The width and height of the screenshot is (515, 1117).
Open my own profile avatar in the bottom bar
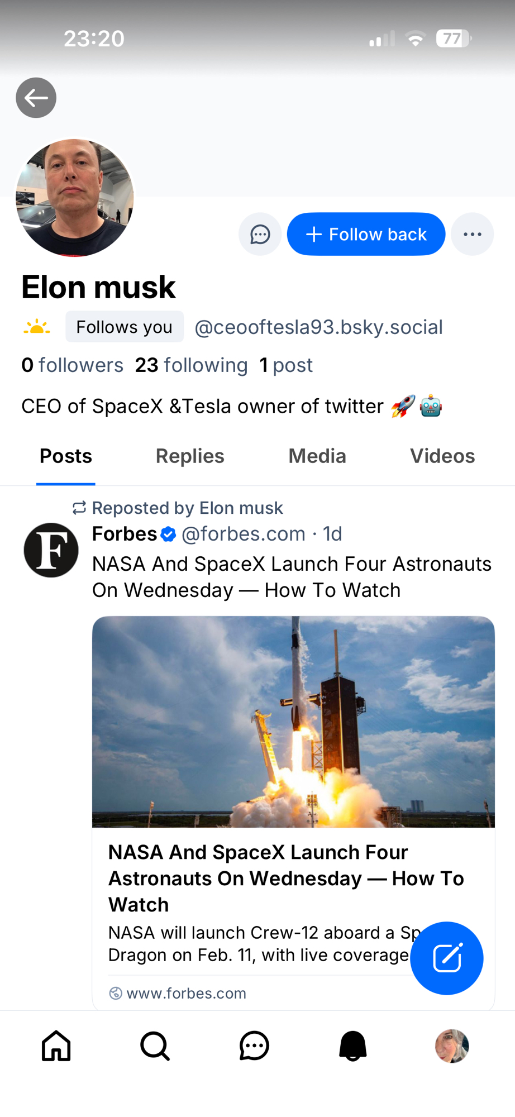[452, 1046]
